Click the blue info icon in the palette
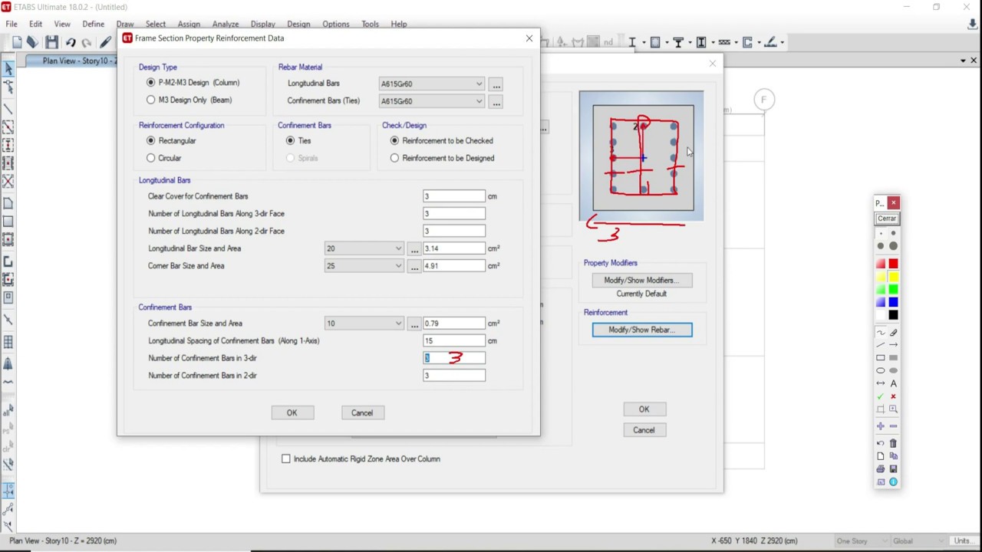 click(893, 481)
